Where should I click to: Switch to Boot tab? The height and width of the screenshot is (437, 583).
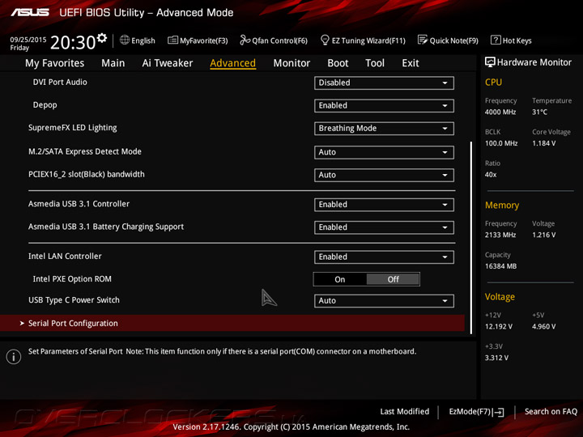coord(338,63)
